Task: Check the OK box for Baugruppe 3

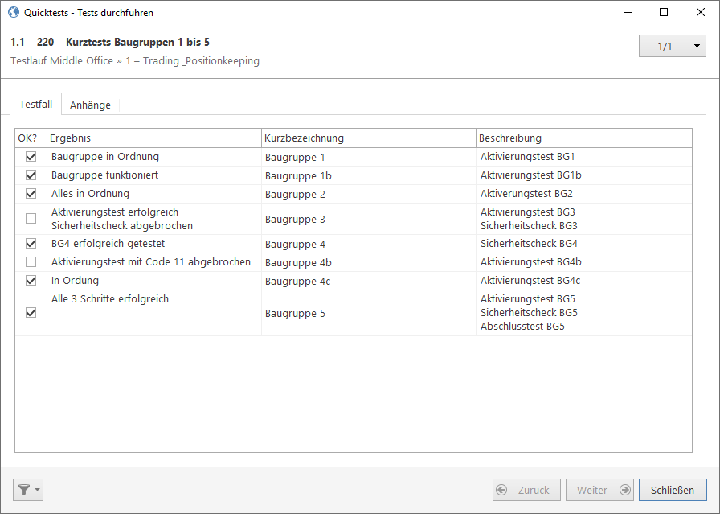Action: [31, 218]
